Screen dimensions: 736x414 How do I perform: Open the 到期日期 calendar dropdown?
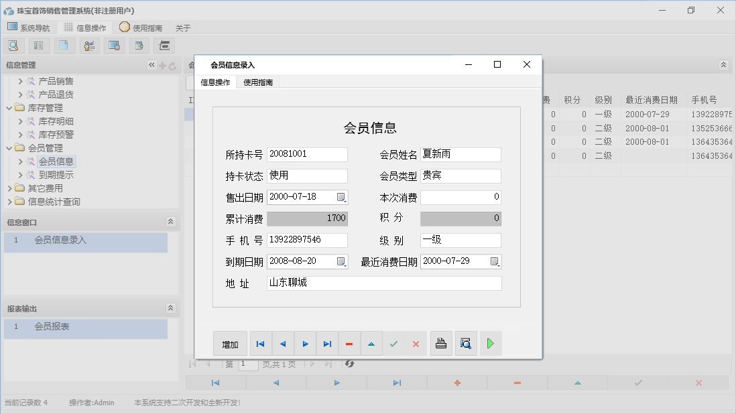tap(340, 261)
